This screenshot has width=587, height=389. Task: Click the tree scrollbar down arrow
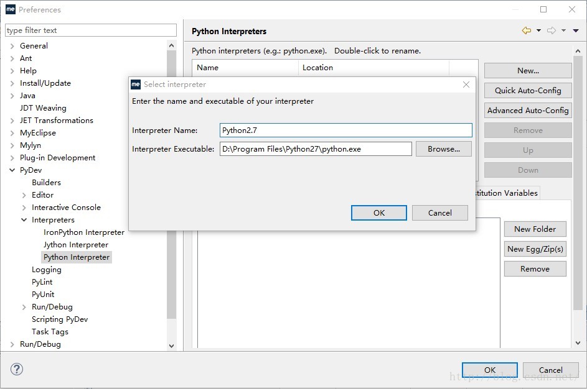(172, 346)
